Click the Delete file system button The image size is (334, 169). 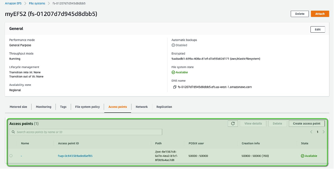pyautogui.click(x=300, y=14)
